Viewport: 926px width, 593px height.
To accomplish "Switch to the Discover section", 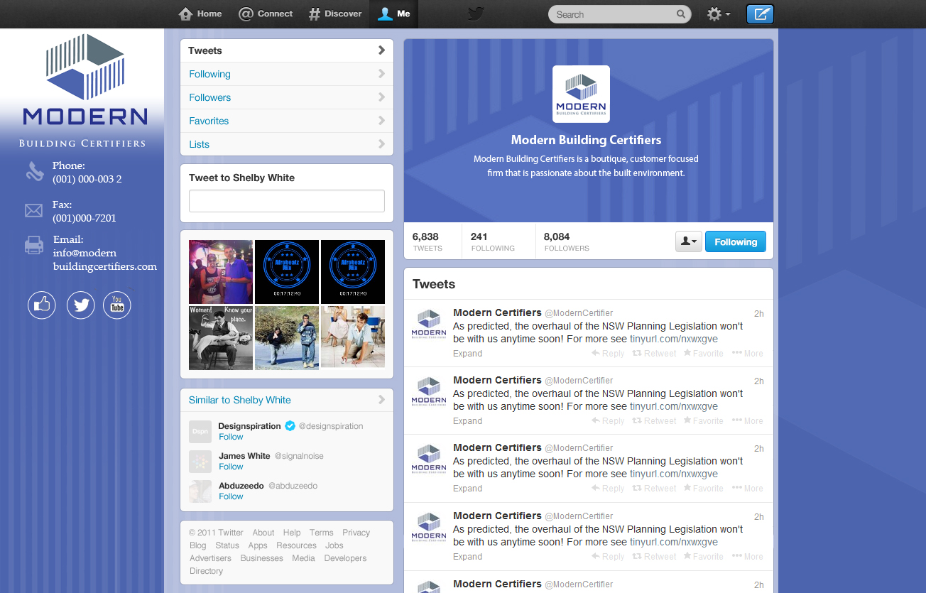I will coord(334,13).
